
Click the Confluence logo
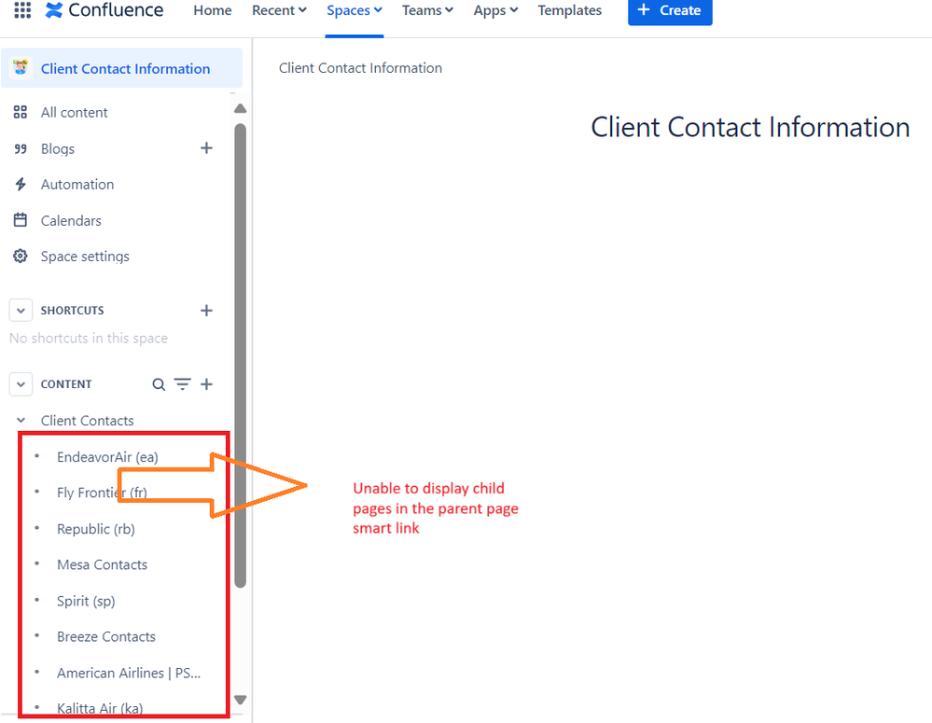104,10
